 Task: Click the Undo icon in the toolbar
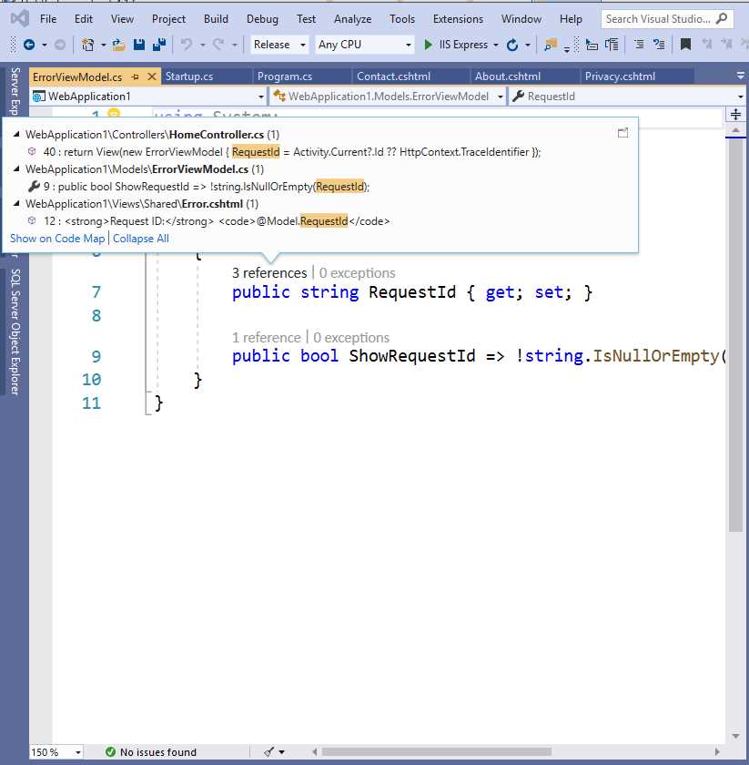click(188, 44)
